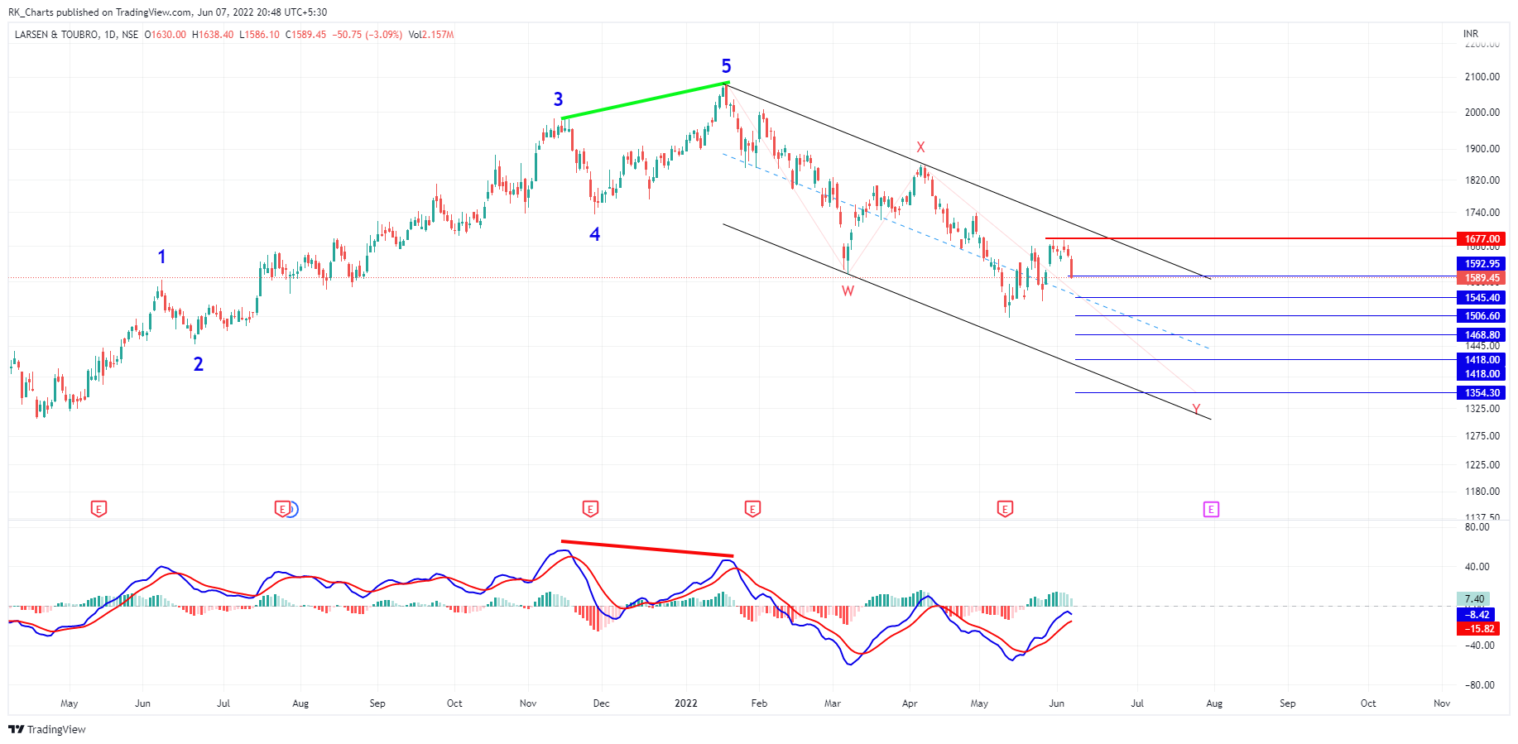Viewport: 1518px width, 744px height.
Task: Select the green trendline between waves 3 and 5
Action: click(x=644, y=101)
